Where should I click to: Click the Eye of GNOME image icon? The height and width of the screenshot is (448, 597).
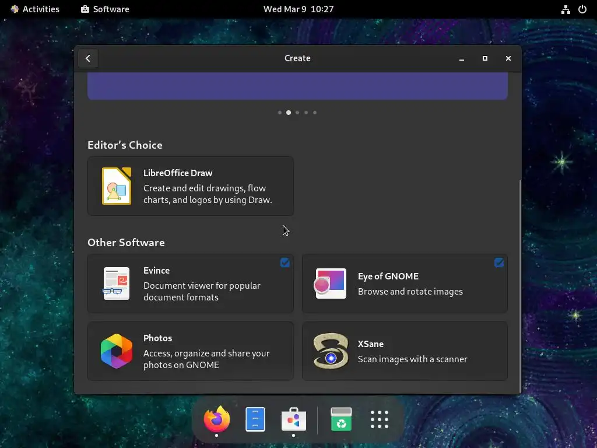(331, 283)
